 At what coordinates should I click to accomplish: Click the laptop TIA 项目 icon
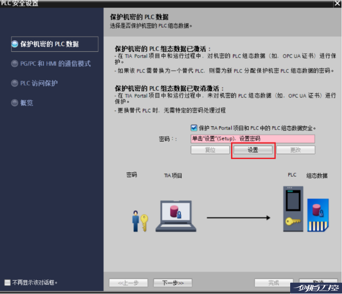[x=176, y=216]
